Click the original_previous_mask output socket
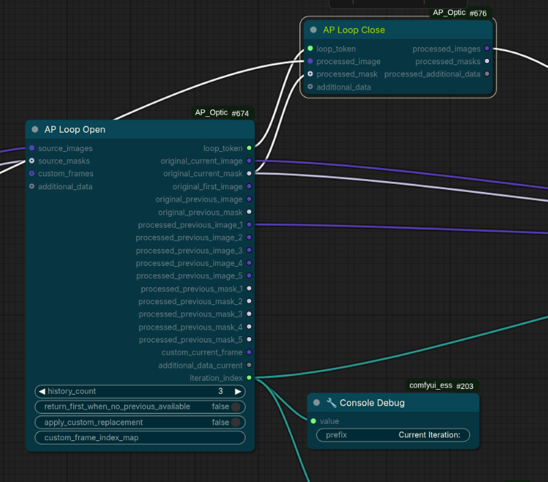Image resolution: width=548 pixels, height=482 pixels. [x=249, y=212]
